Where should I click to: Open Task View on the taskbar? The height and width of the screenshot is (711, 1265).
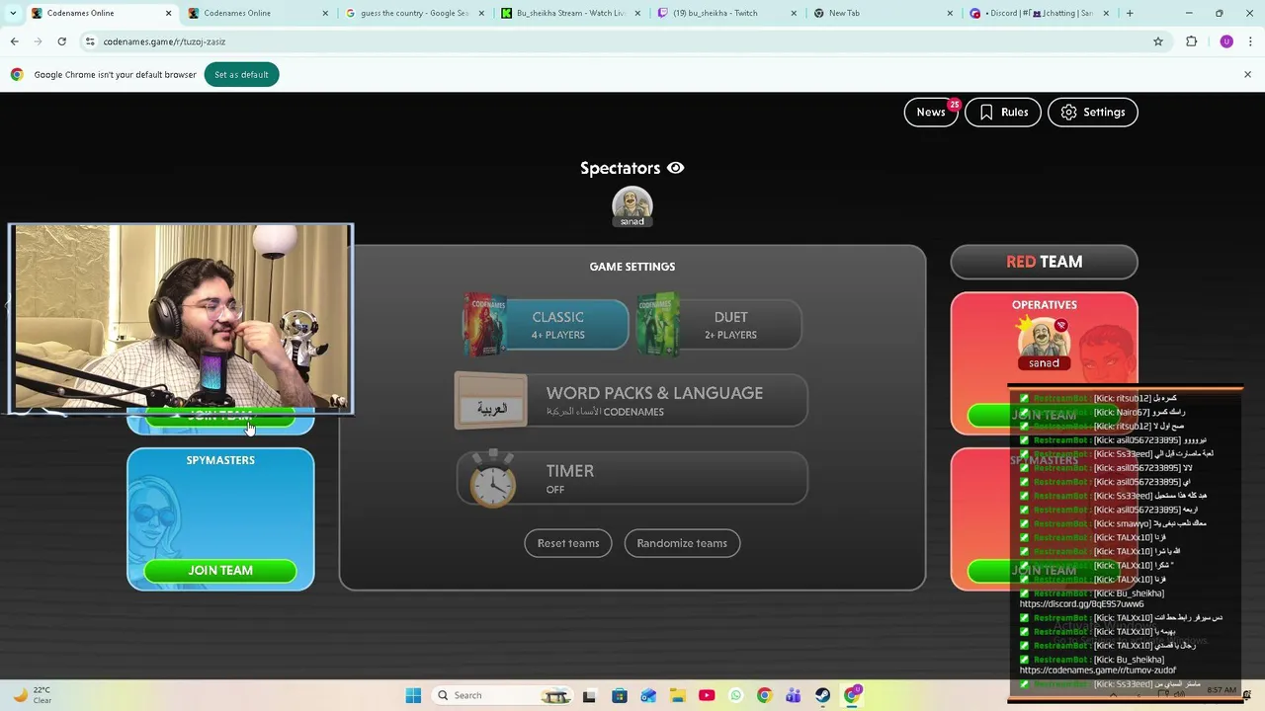coord(589,695)
